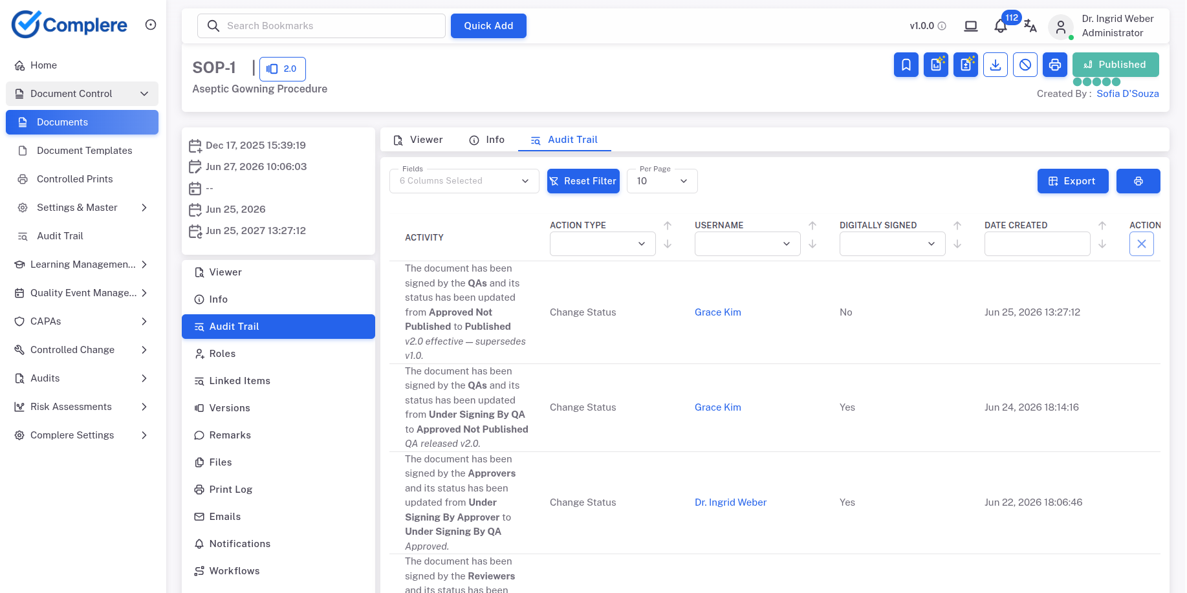This screenshot has width=1187, height=593.
Task: Sort Digitally Signed ascending arrow
Action: point(957,226)
